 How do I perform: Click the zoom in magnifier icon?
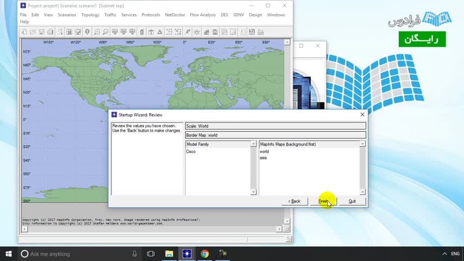pyautogui.click(x=97, y=32)
